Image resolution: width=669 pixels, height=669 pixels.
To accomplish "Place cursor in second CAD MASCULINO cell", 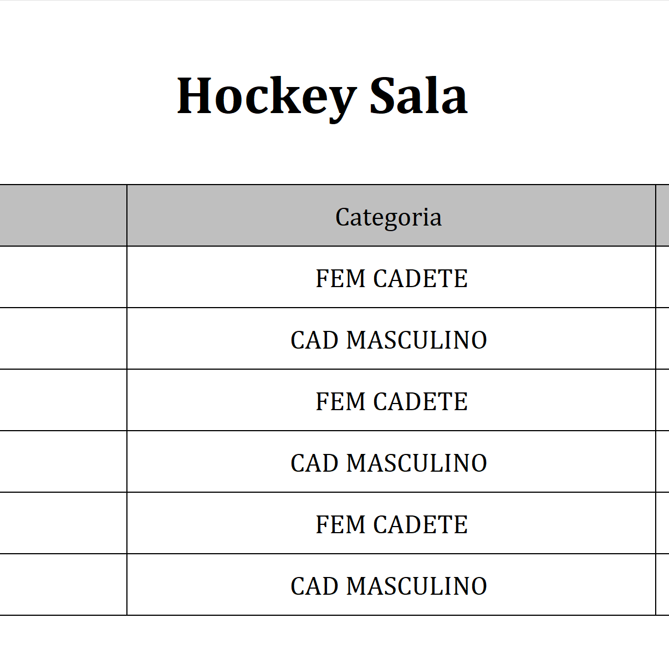I will 389,463.
